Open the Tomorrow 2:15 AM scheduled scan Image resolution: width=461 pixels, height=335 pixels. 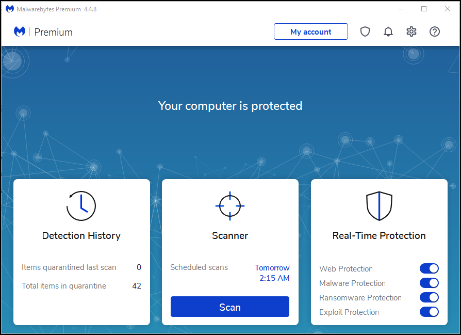[x=272, y=273]
